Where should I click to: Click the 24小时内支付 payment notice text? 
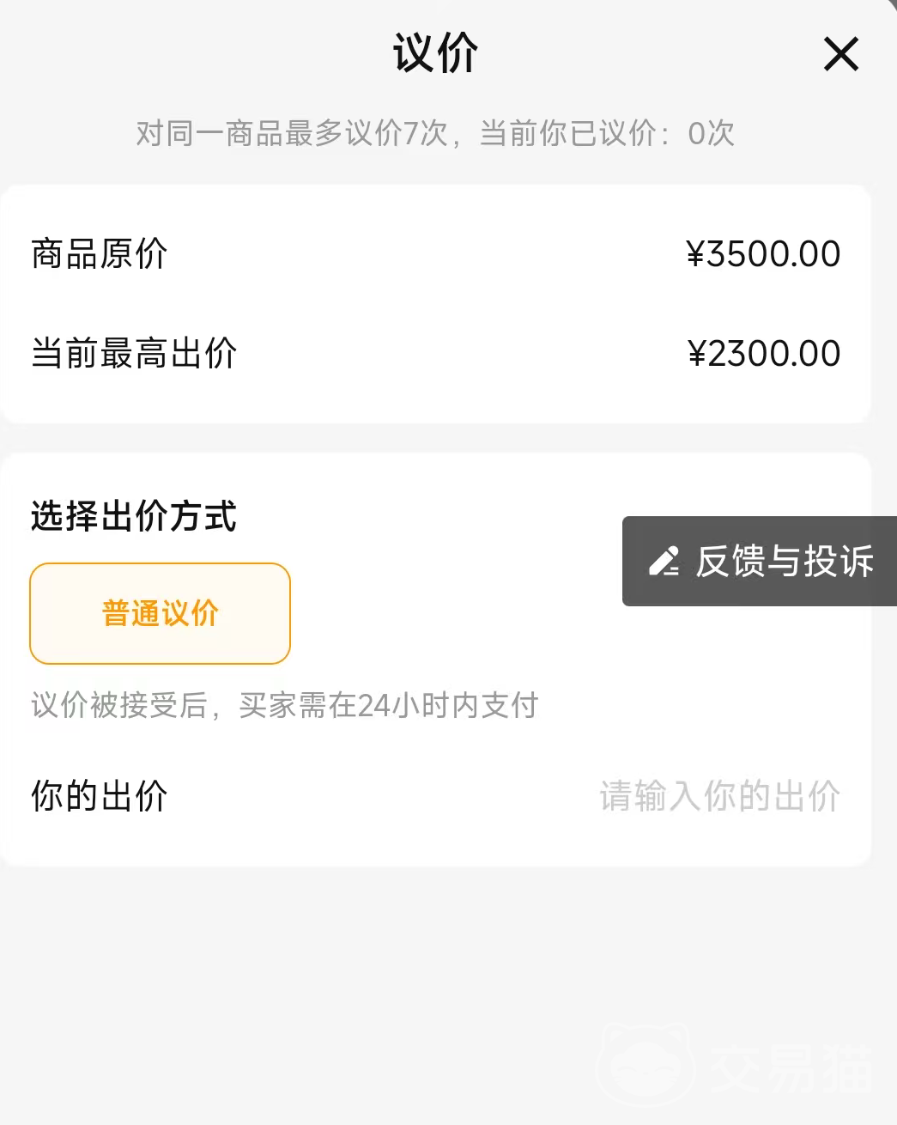447,706
